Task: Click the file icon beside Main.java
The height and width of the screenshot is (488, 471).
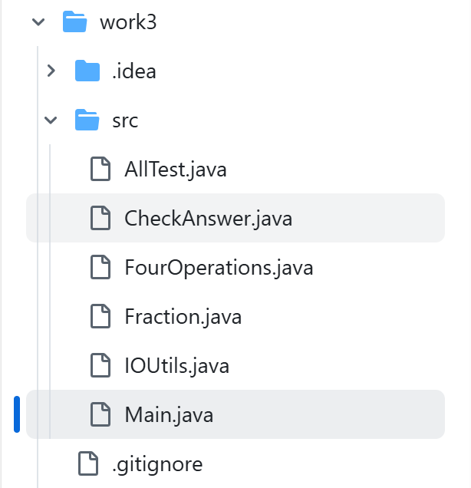Action: click(100, 414)
